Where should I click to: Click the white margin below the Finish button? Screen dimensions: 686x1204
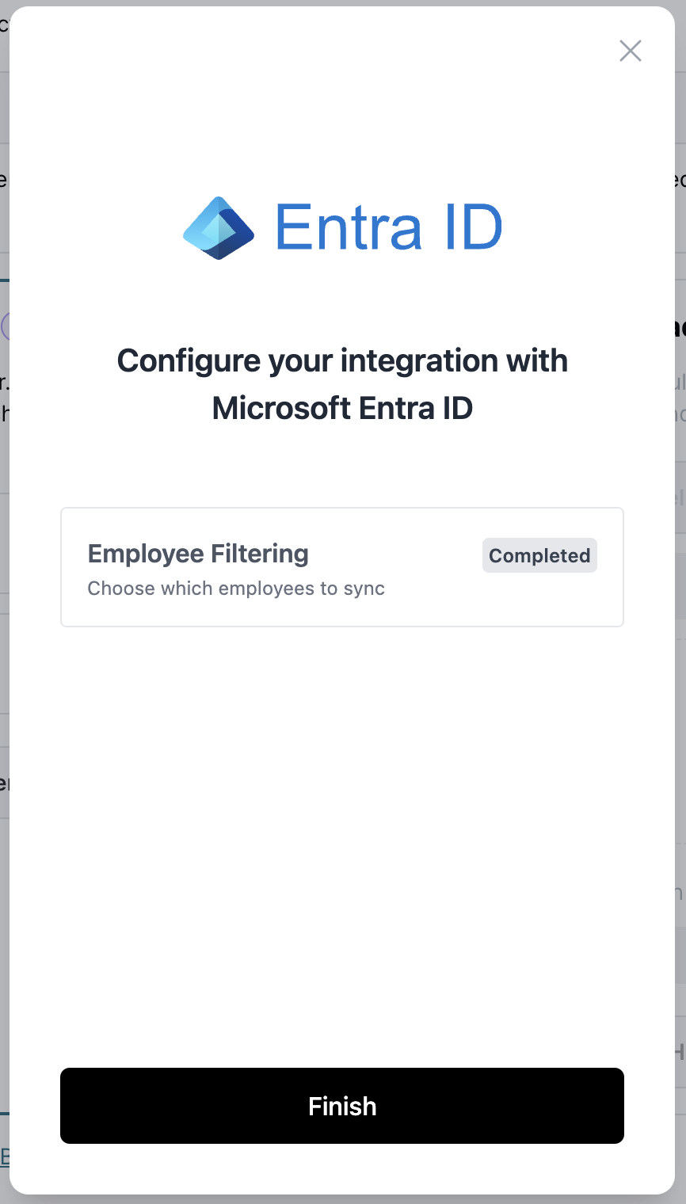point(342,1168)
